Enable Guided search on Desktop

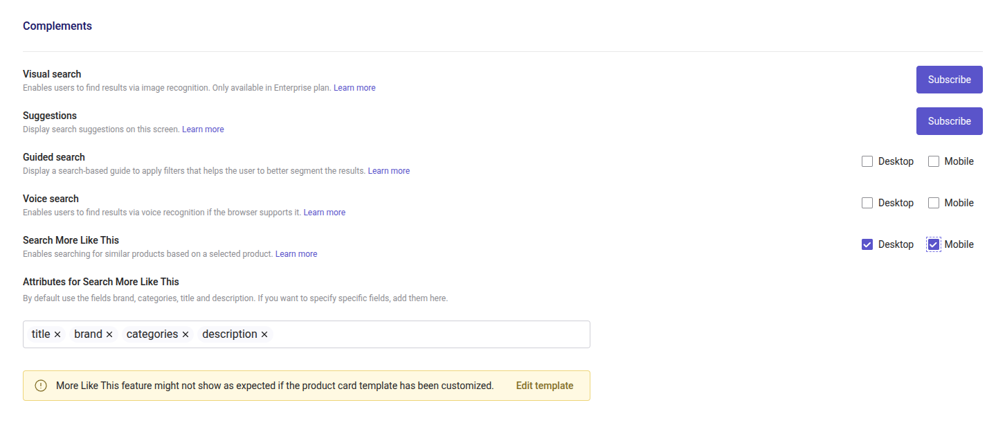[867, 161]
